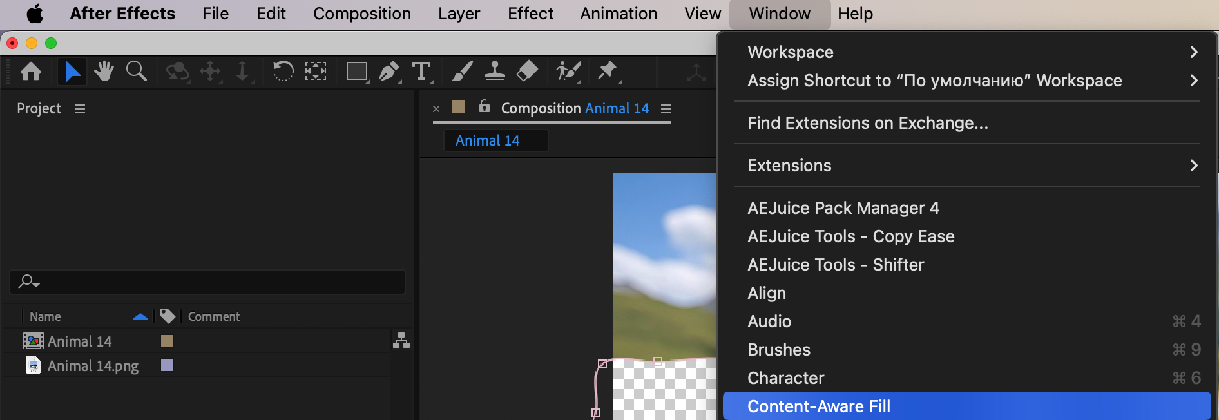Open AEJuice Pack Manager 4 panel
Screen dimensions: 1219x420
click(x=966, y=208)
